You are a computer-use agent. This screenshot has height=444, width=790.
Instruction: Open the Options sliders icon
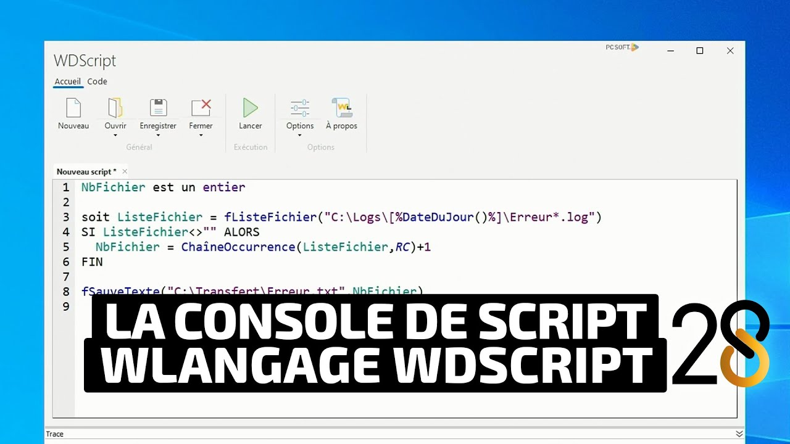pyautogui.click(x=300, y=108)
